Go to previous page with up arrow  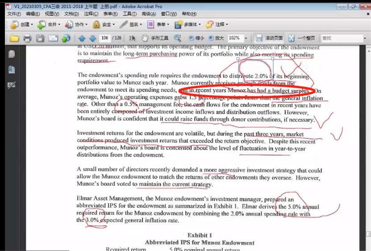[82, 38]
